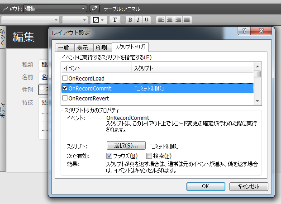Click scroll up arrow in event list

[257, 66]
